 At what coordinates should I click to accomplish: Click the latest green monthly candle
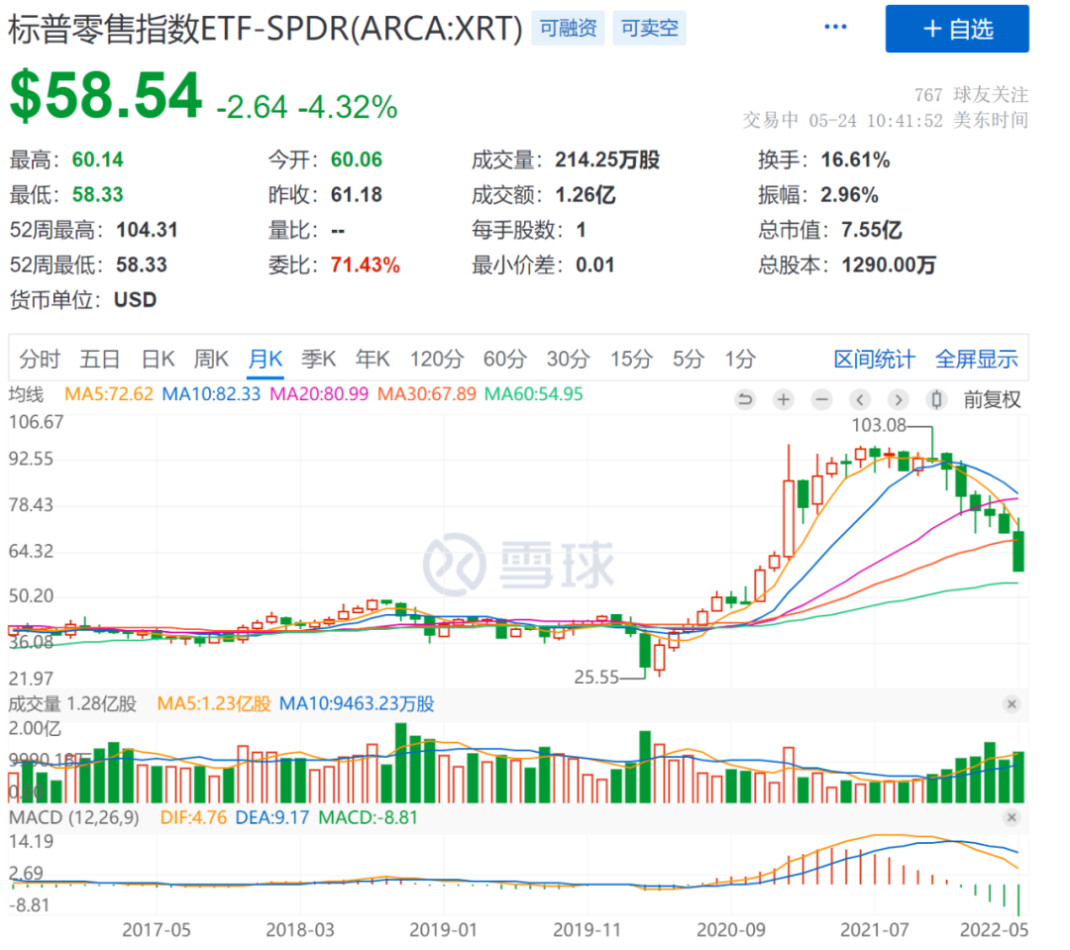(x=1018, y=551)
